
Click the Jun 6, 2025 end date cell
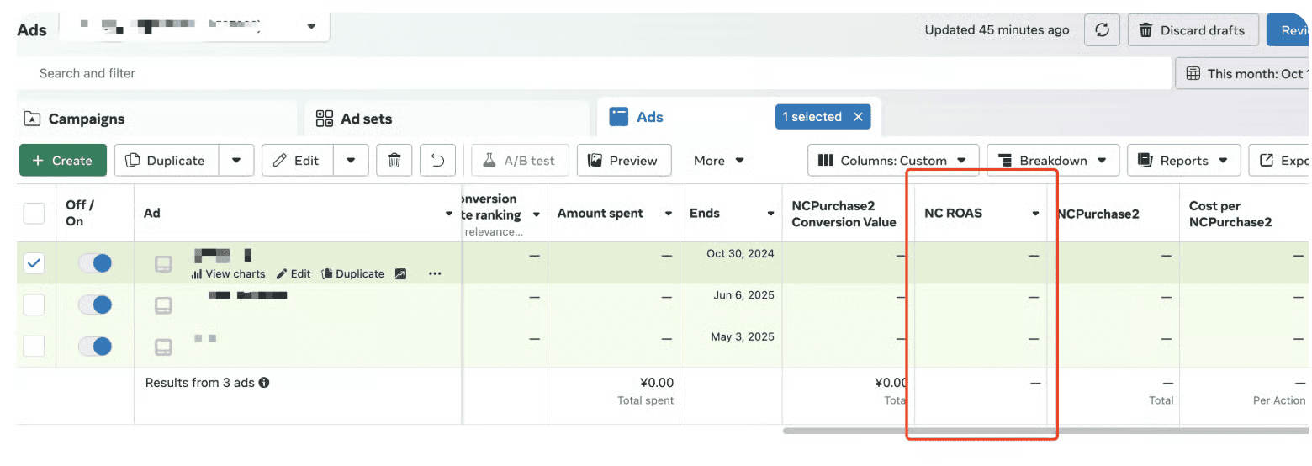tap(743, 295)
